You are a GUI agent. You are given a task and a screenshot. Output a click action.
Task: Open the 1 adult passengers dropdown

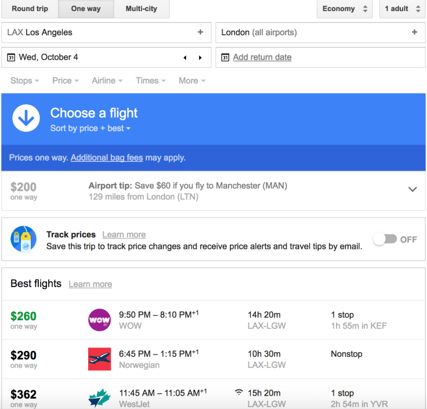403,9
